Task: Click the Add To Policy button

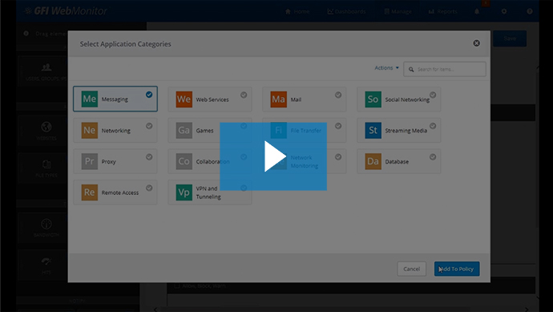Action: [x=457, y=269]
